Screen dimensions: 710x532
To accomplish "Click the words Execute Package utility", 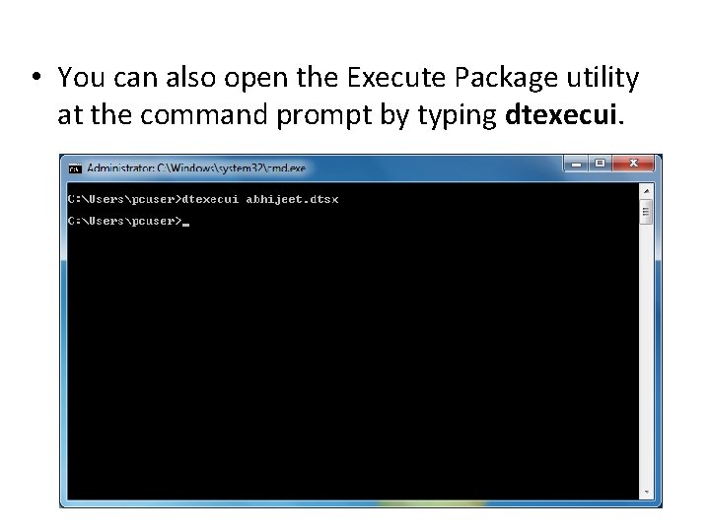I will [493, 78].
